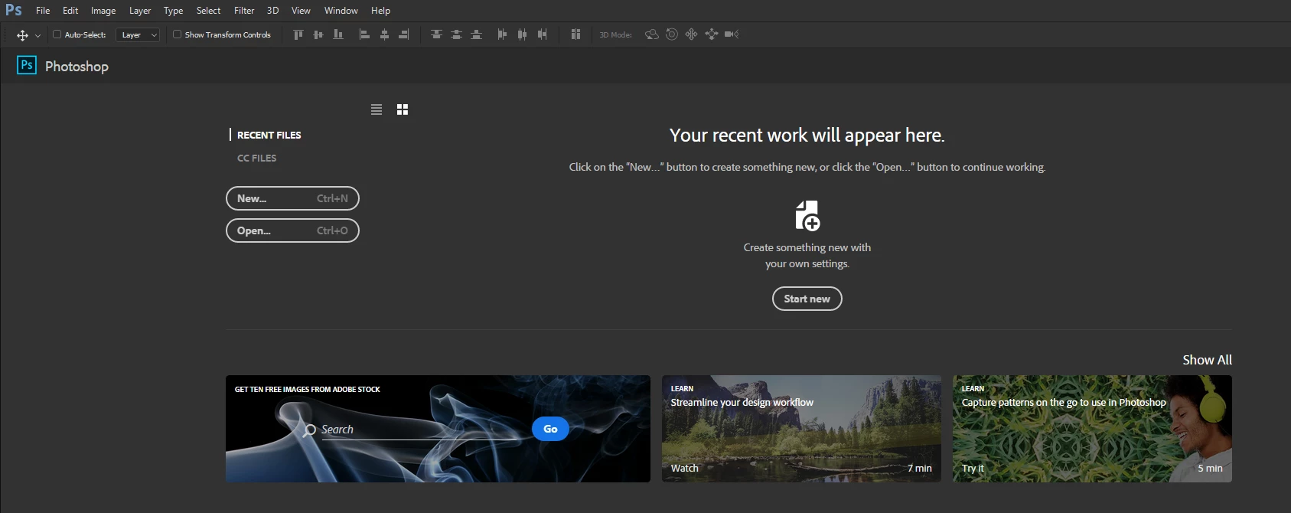Click Try it on patterns card

pos(973,469)
